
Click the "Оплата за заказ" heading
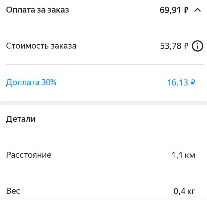38,10
